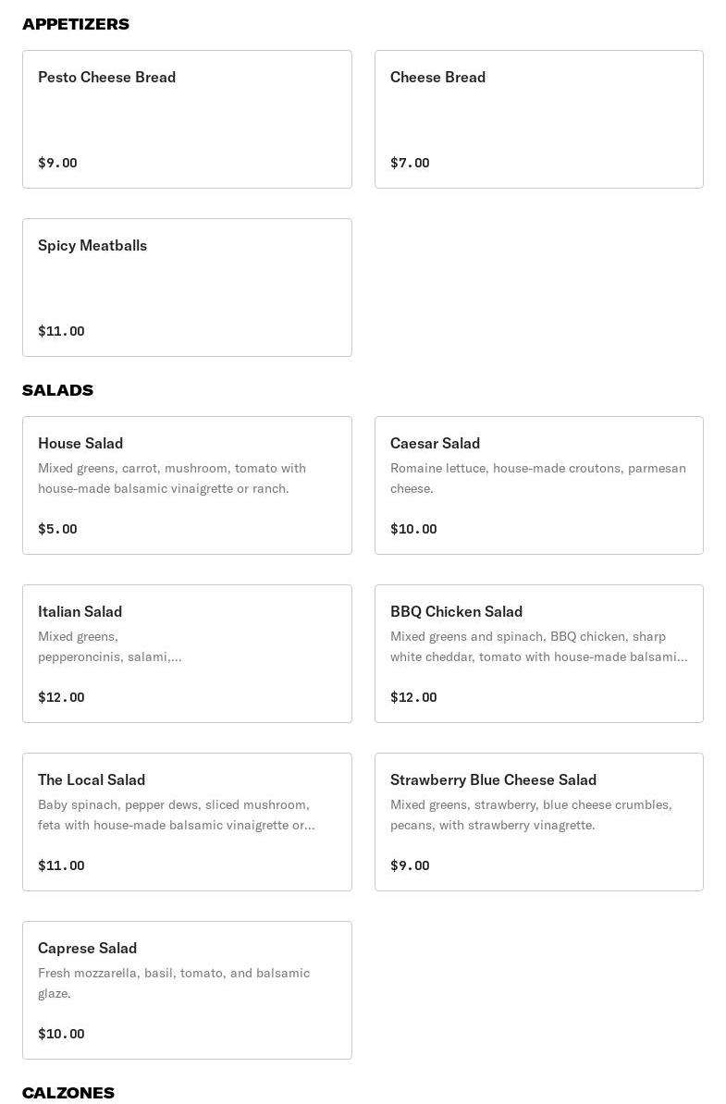Open the Pesto Cheese Bread item card
The image size is (726, 1104).
click(187, 119)
